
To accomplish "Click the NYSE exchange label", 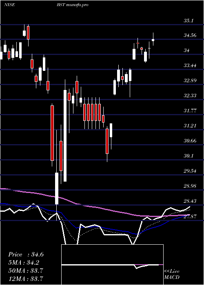I will coord(9,5).
